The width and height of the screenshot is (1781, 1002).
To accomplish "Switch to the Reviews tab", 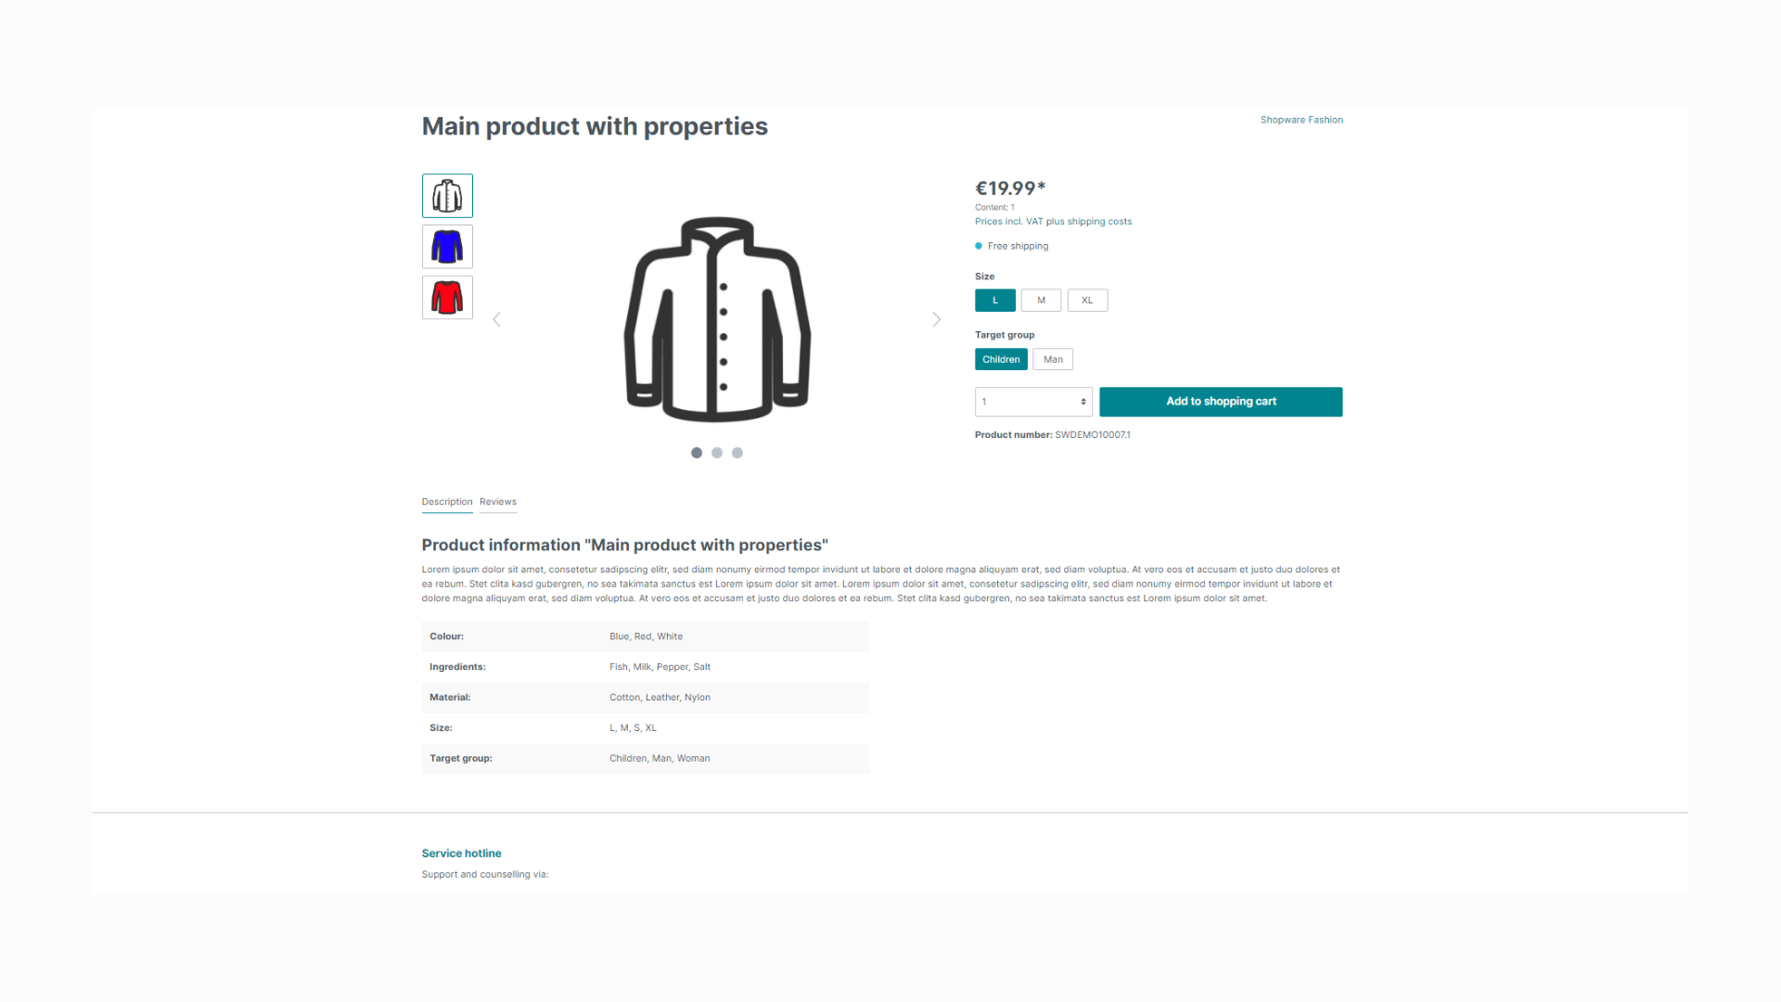I will click(x=498, y=502).
